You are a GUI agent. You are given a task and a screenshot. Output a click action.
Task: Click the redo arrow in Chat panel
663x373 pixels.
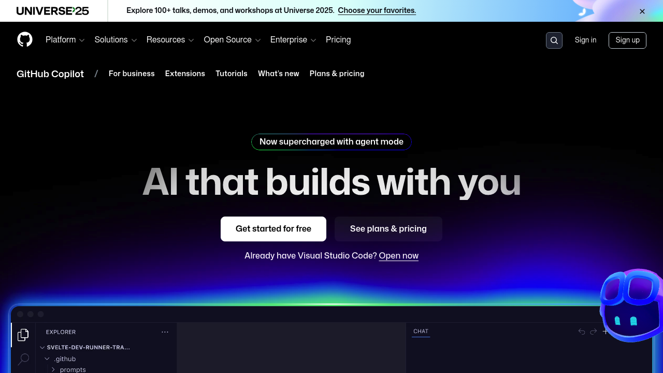(x=594, y=332)
